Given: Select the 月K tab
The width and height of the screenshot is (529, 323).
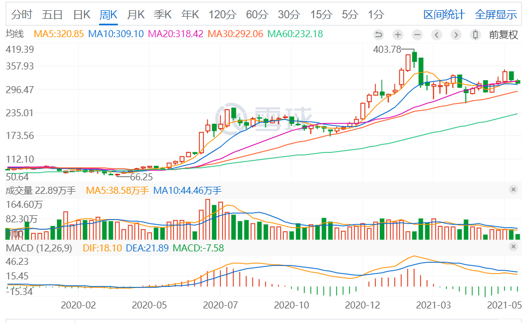Looking at the screenshot, I should pos(136,15).
